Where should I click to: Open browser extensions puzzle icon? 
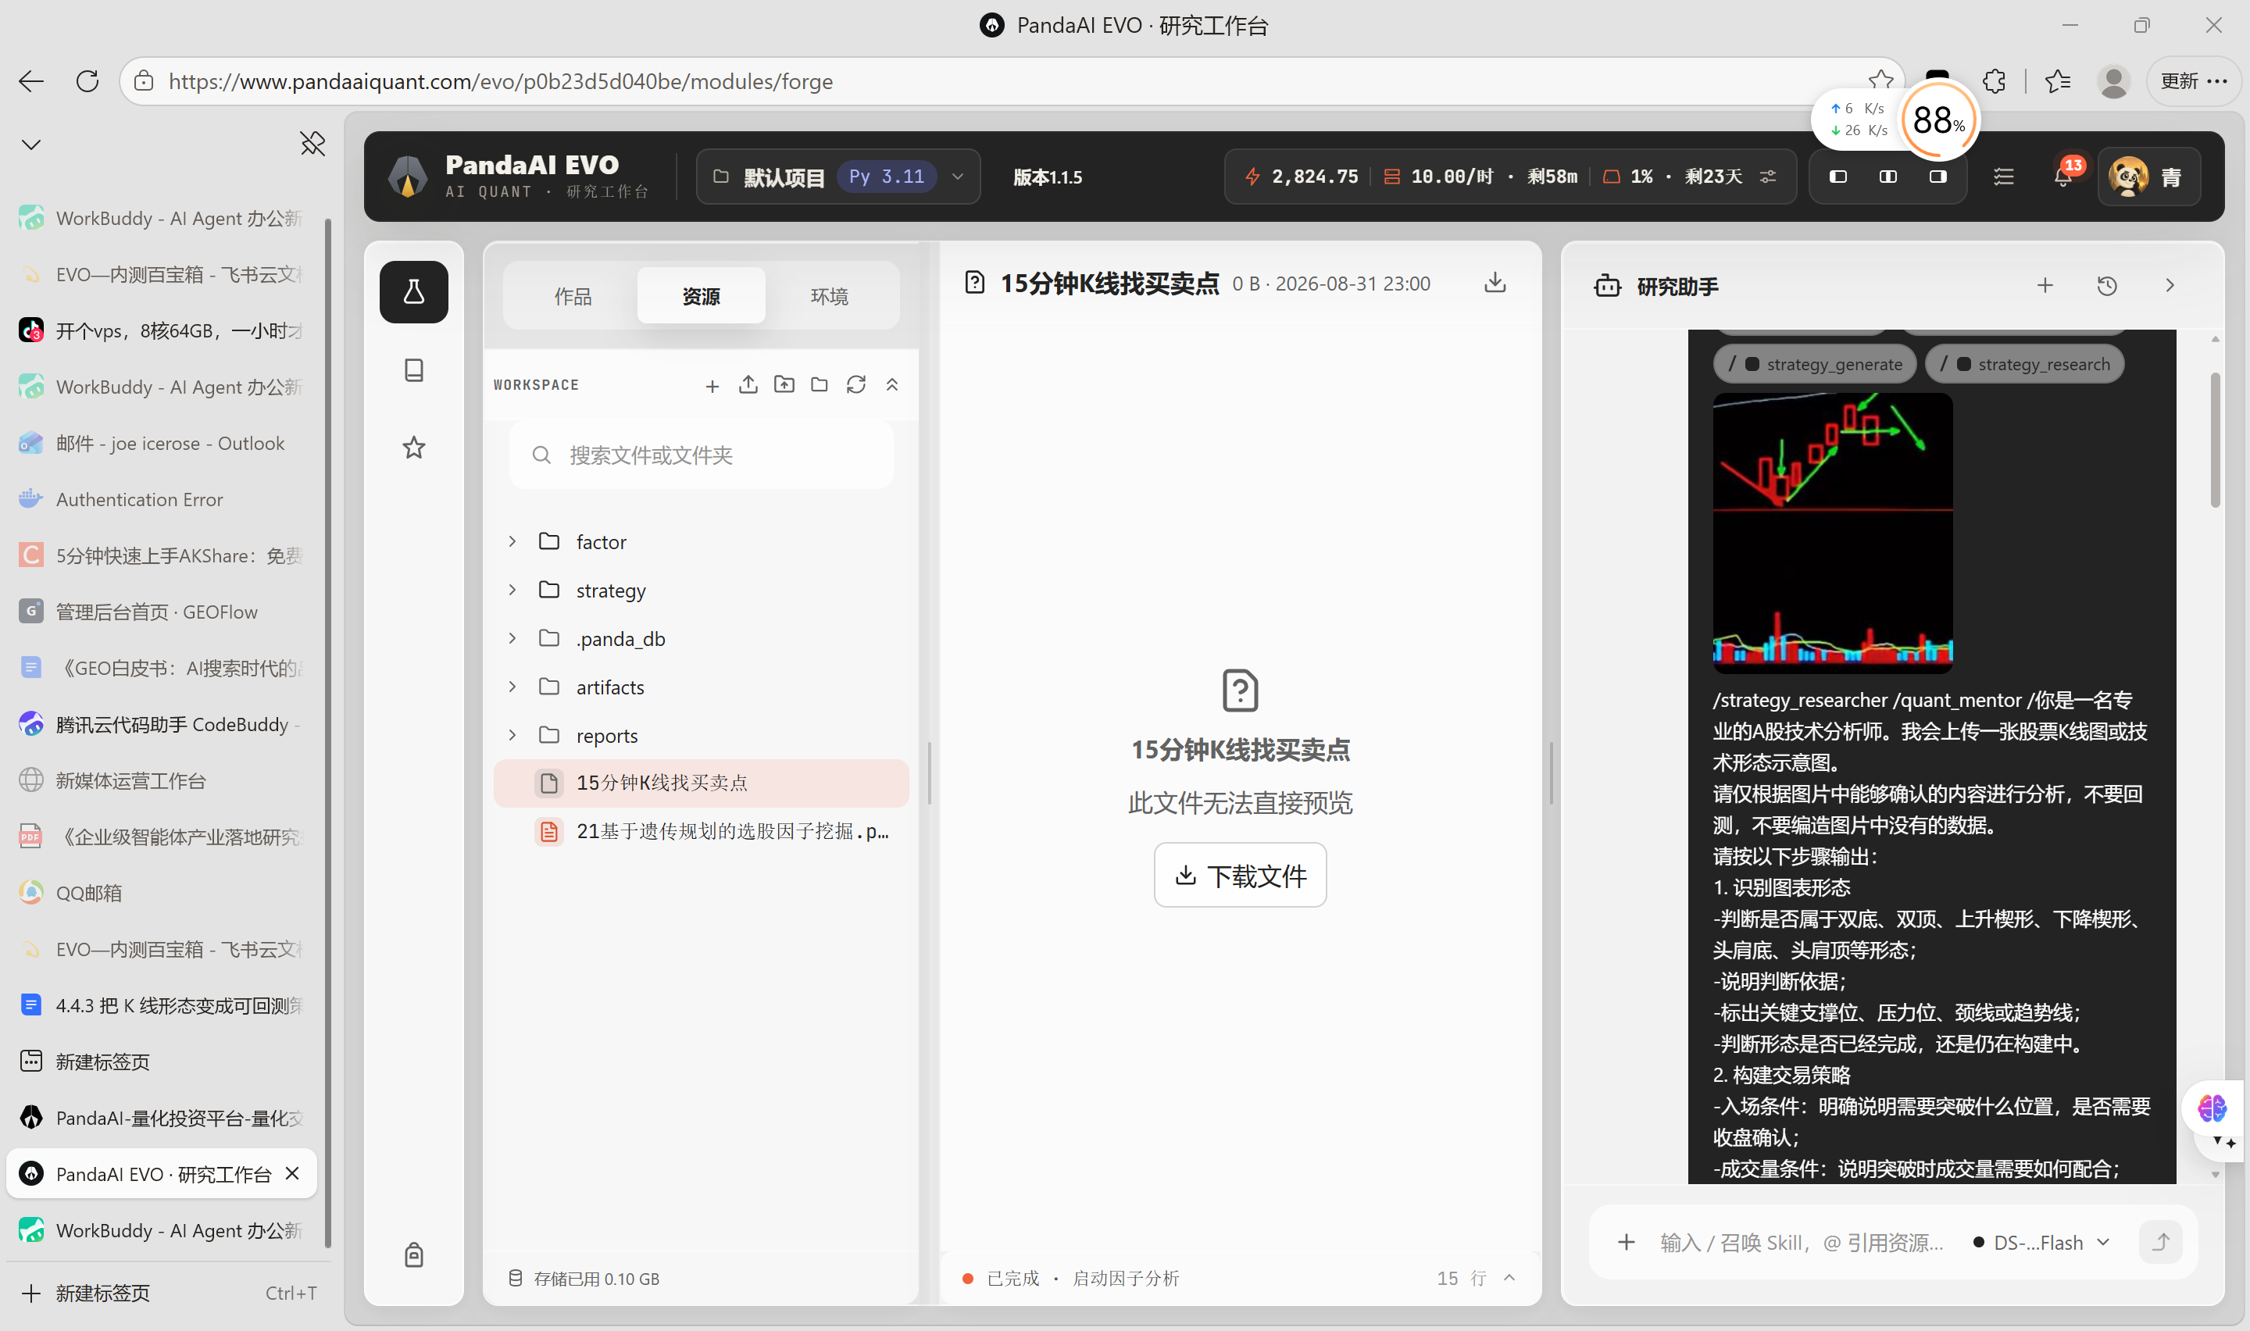tap(1995, 80)
